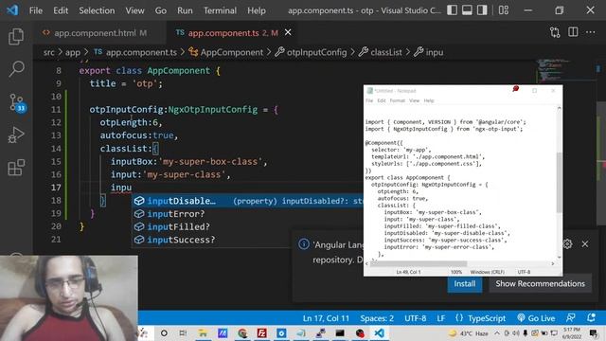This screenshot has height=341, width=606.
Task: Open notification settings gear icon
Action: coord(567,244)
